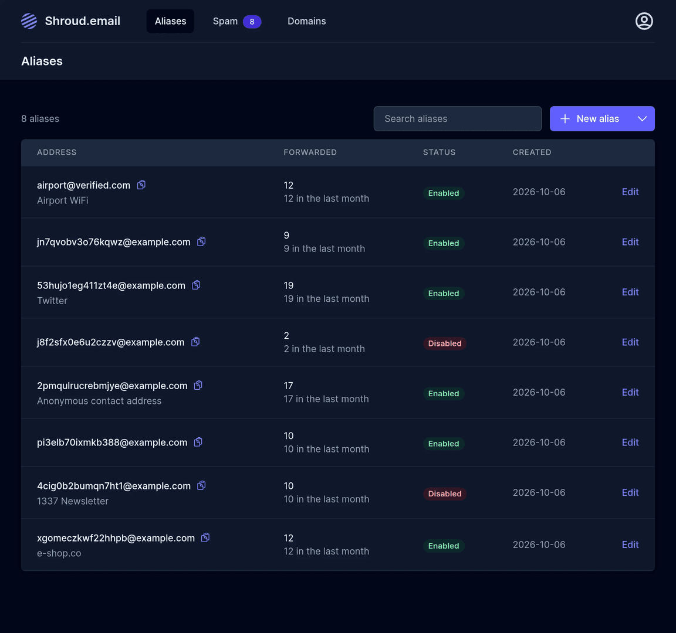Edit the disabled 1337 Newsletter alias
Viewport: 676px width, 633px height.
coord(630,492)
